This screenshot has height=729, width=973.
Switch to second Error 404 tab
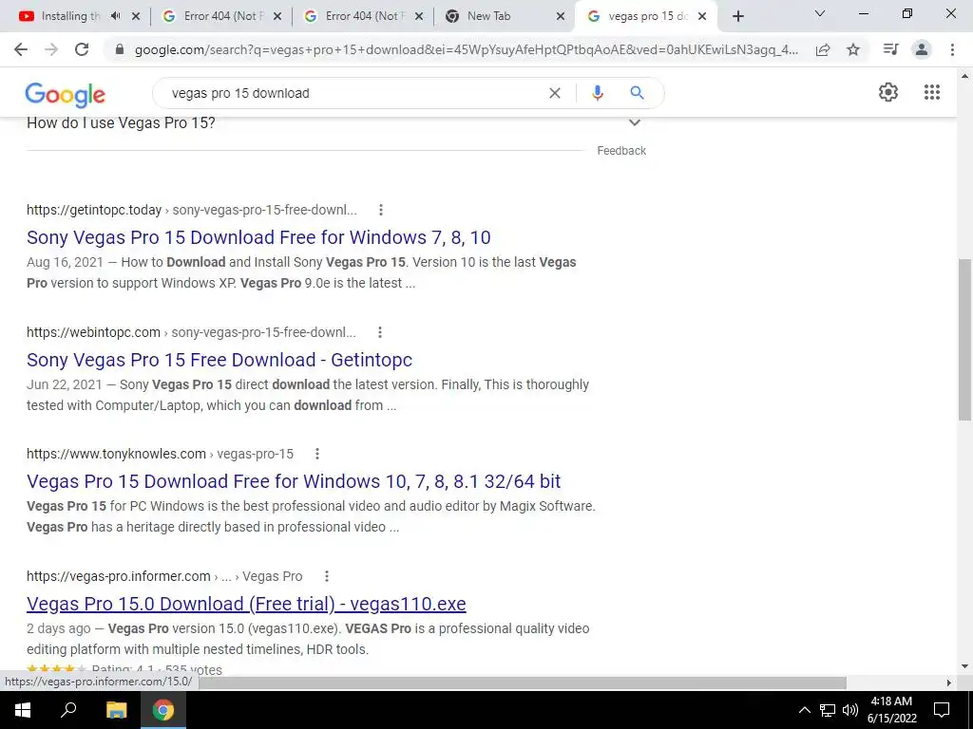click(362, 16)
